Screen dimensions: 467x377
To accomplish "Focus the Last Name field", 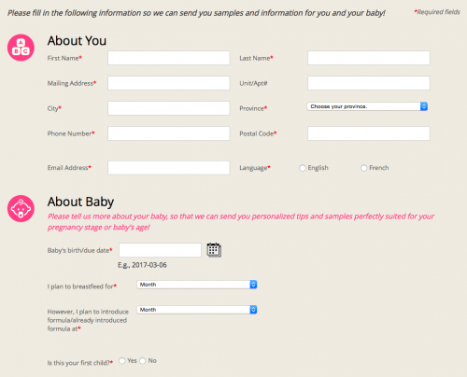I will coord(369,58).
